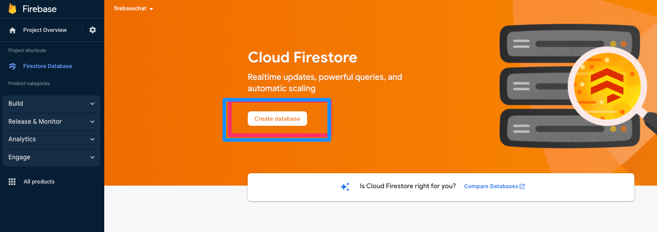
Task: Open the Compare Databases link
Action: (491, 186)
